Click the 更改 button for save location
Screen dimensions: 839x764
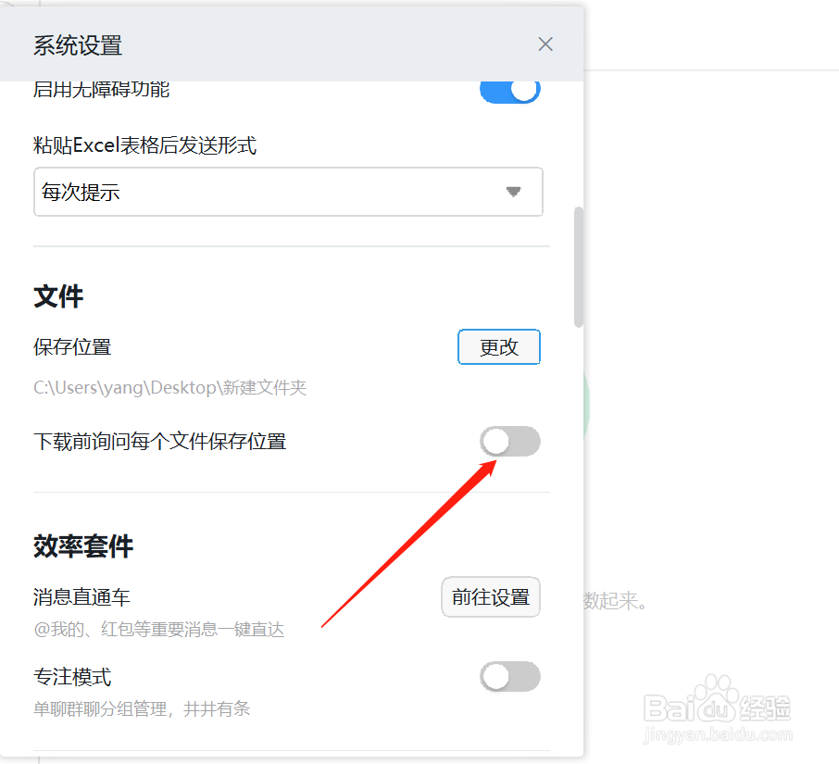pos(499,346)
